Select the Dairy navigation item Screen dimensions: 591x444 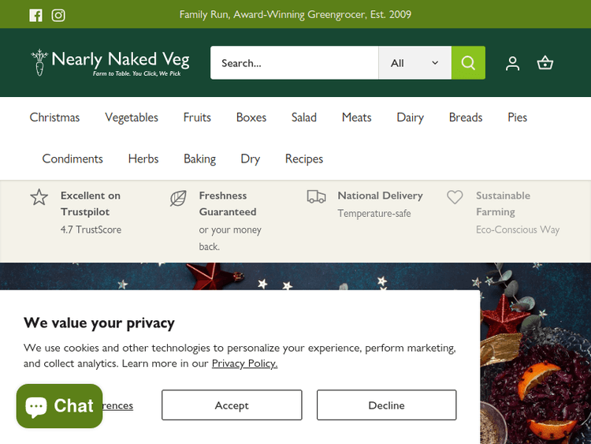[x=410, y=118]
